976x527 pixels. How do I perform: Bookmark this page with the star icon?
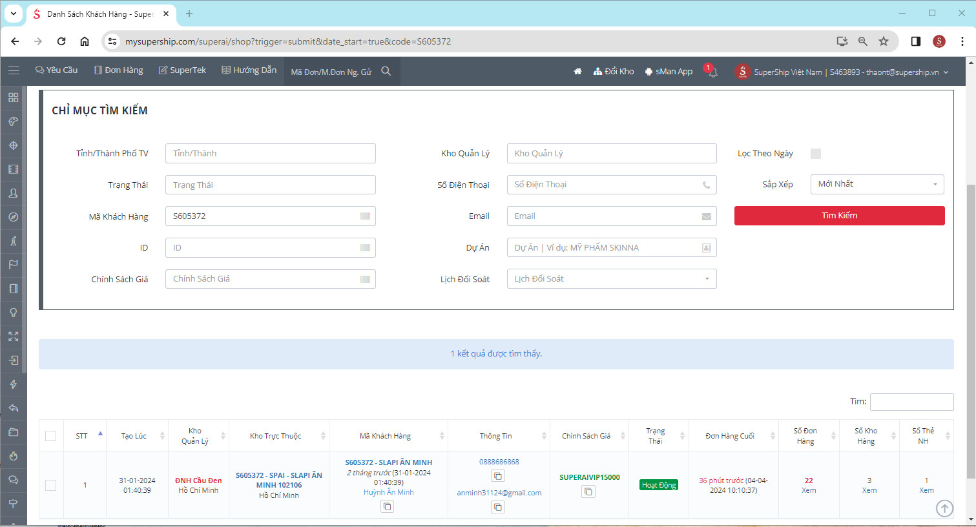[884, 41]
